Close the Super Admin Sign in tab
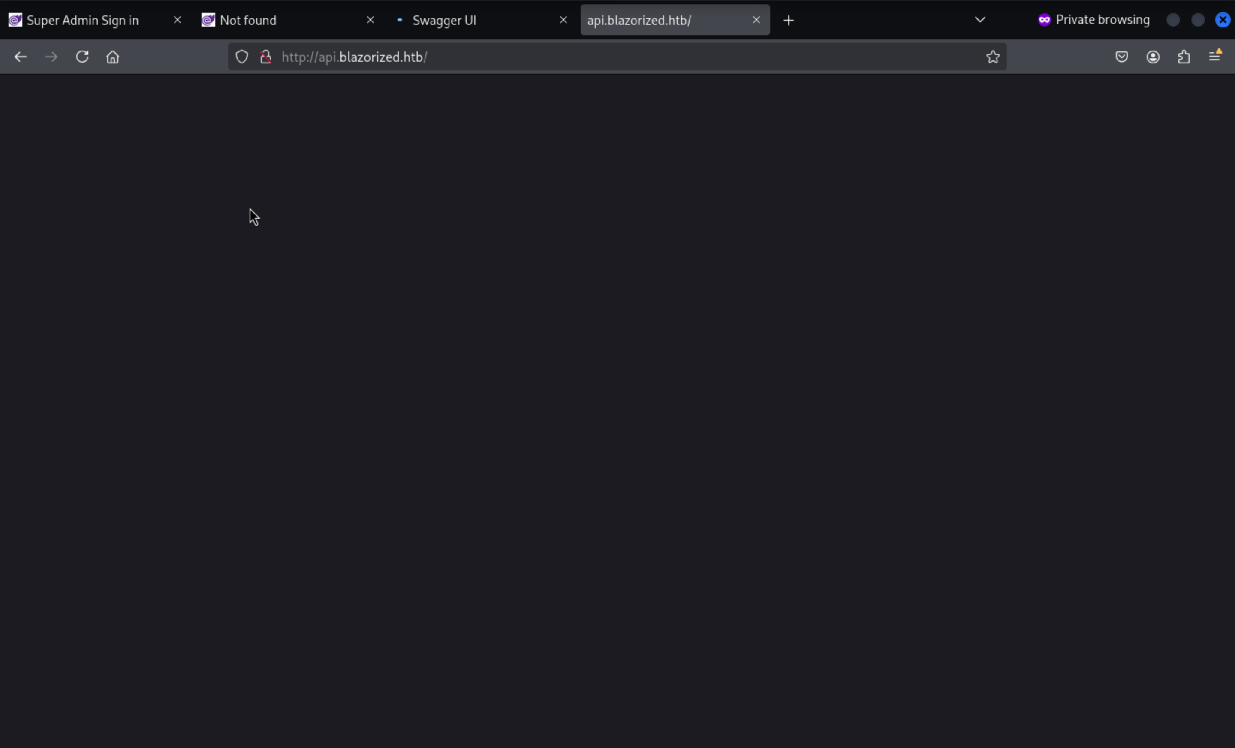The image size is (1235, 748). (178, 20)
